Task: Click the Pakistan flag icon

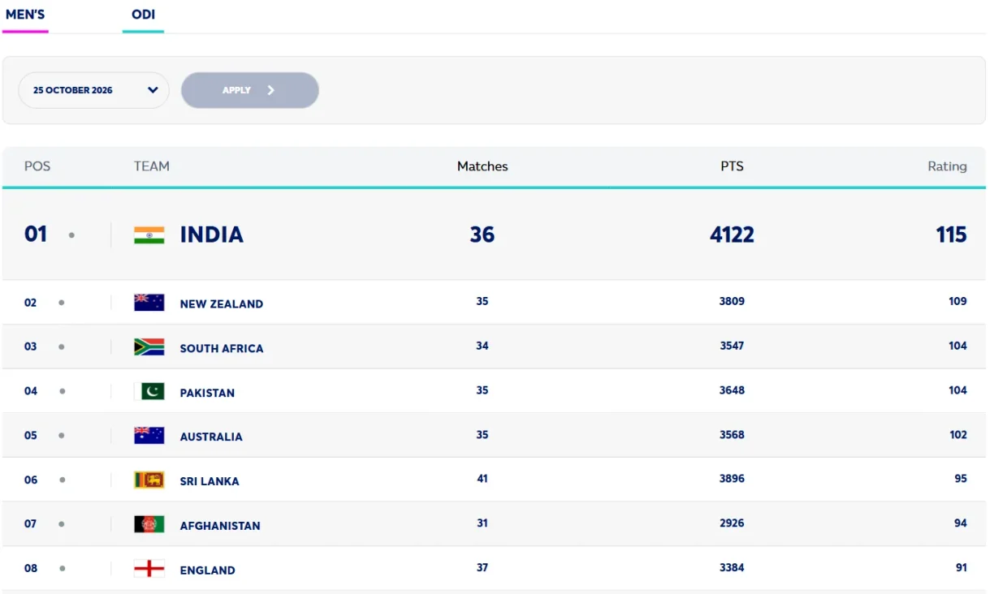Action: [x=149, y=391]
